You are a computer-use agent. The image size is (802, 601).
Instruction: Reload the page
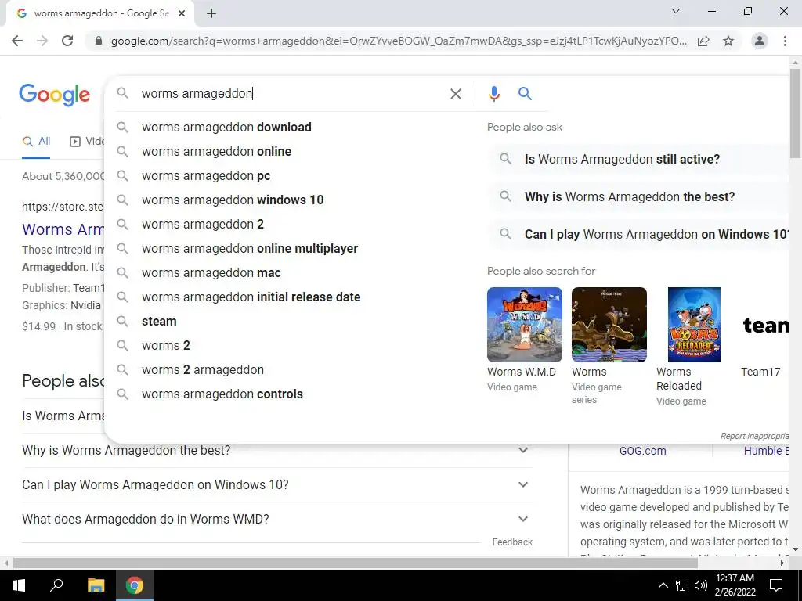coord(67,41)
